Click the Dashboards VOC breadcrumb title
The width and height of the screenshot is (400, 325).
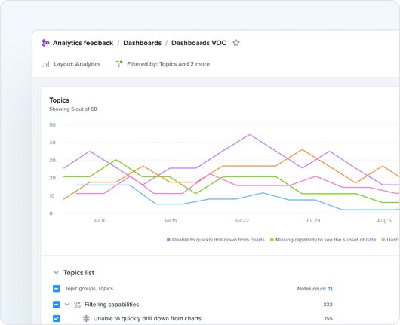pos(198,43)
